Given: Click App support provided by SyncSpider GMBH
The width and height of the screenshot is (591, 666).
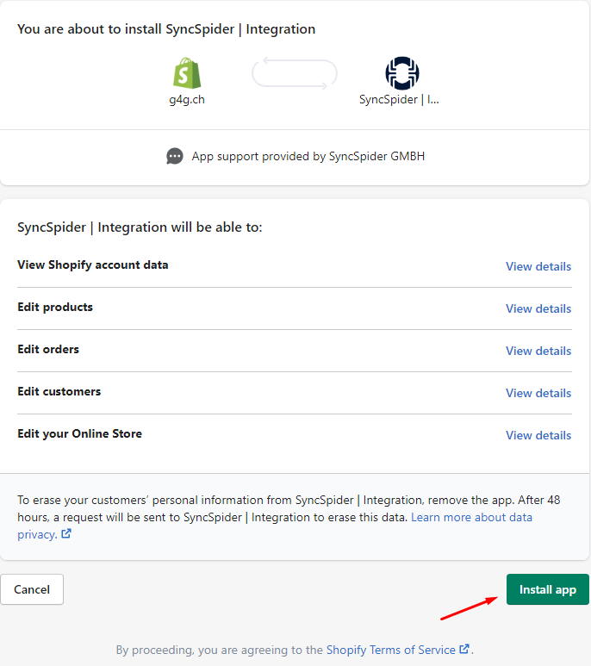Looking at the screenshot, I should 308,156.
